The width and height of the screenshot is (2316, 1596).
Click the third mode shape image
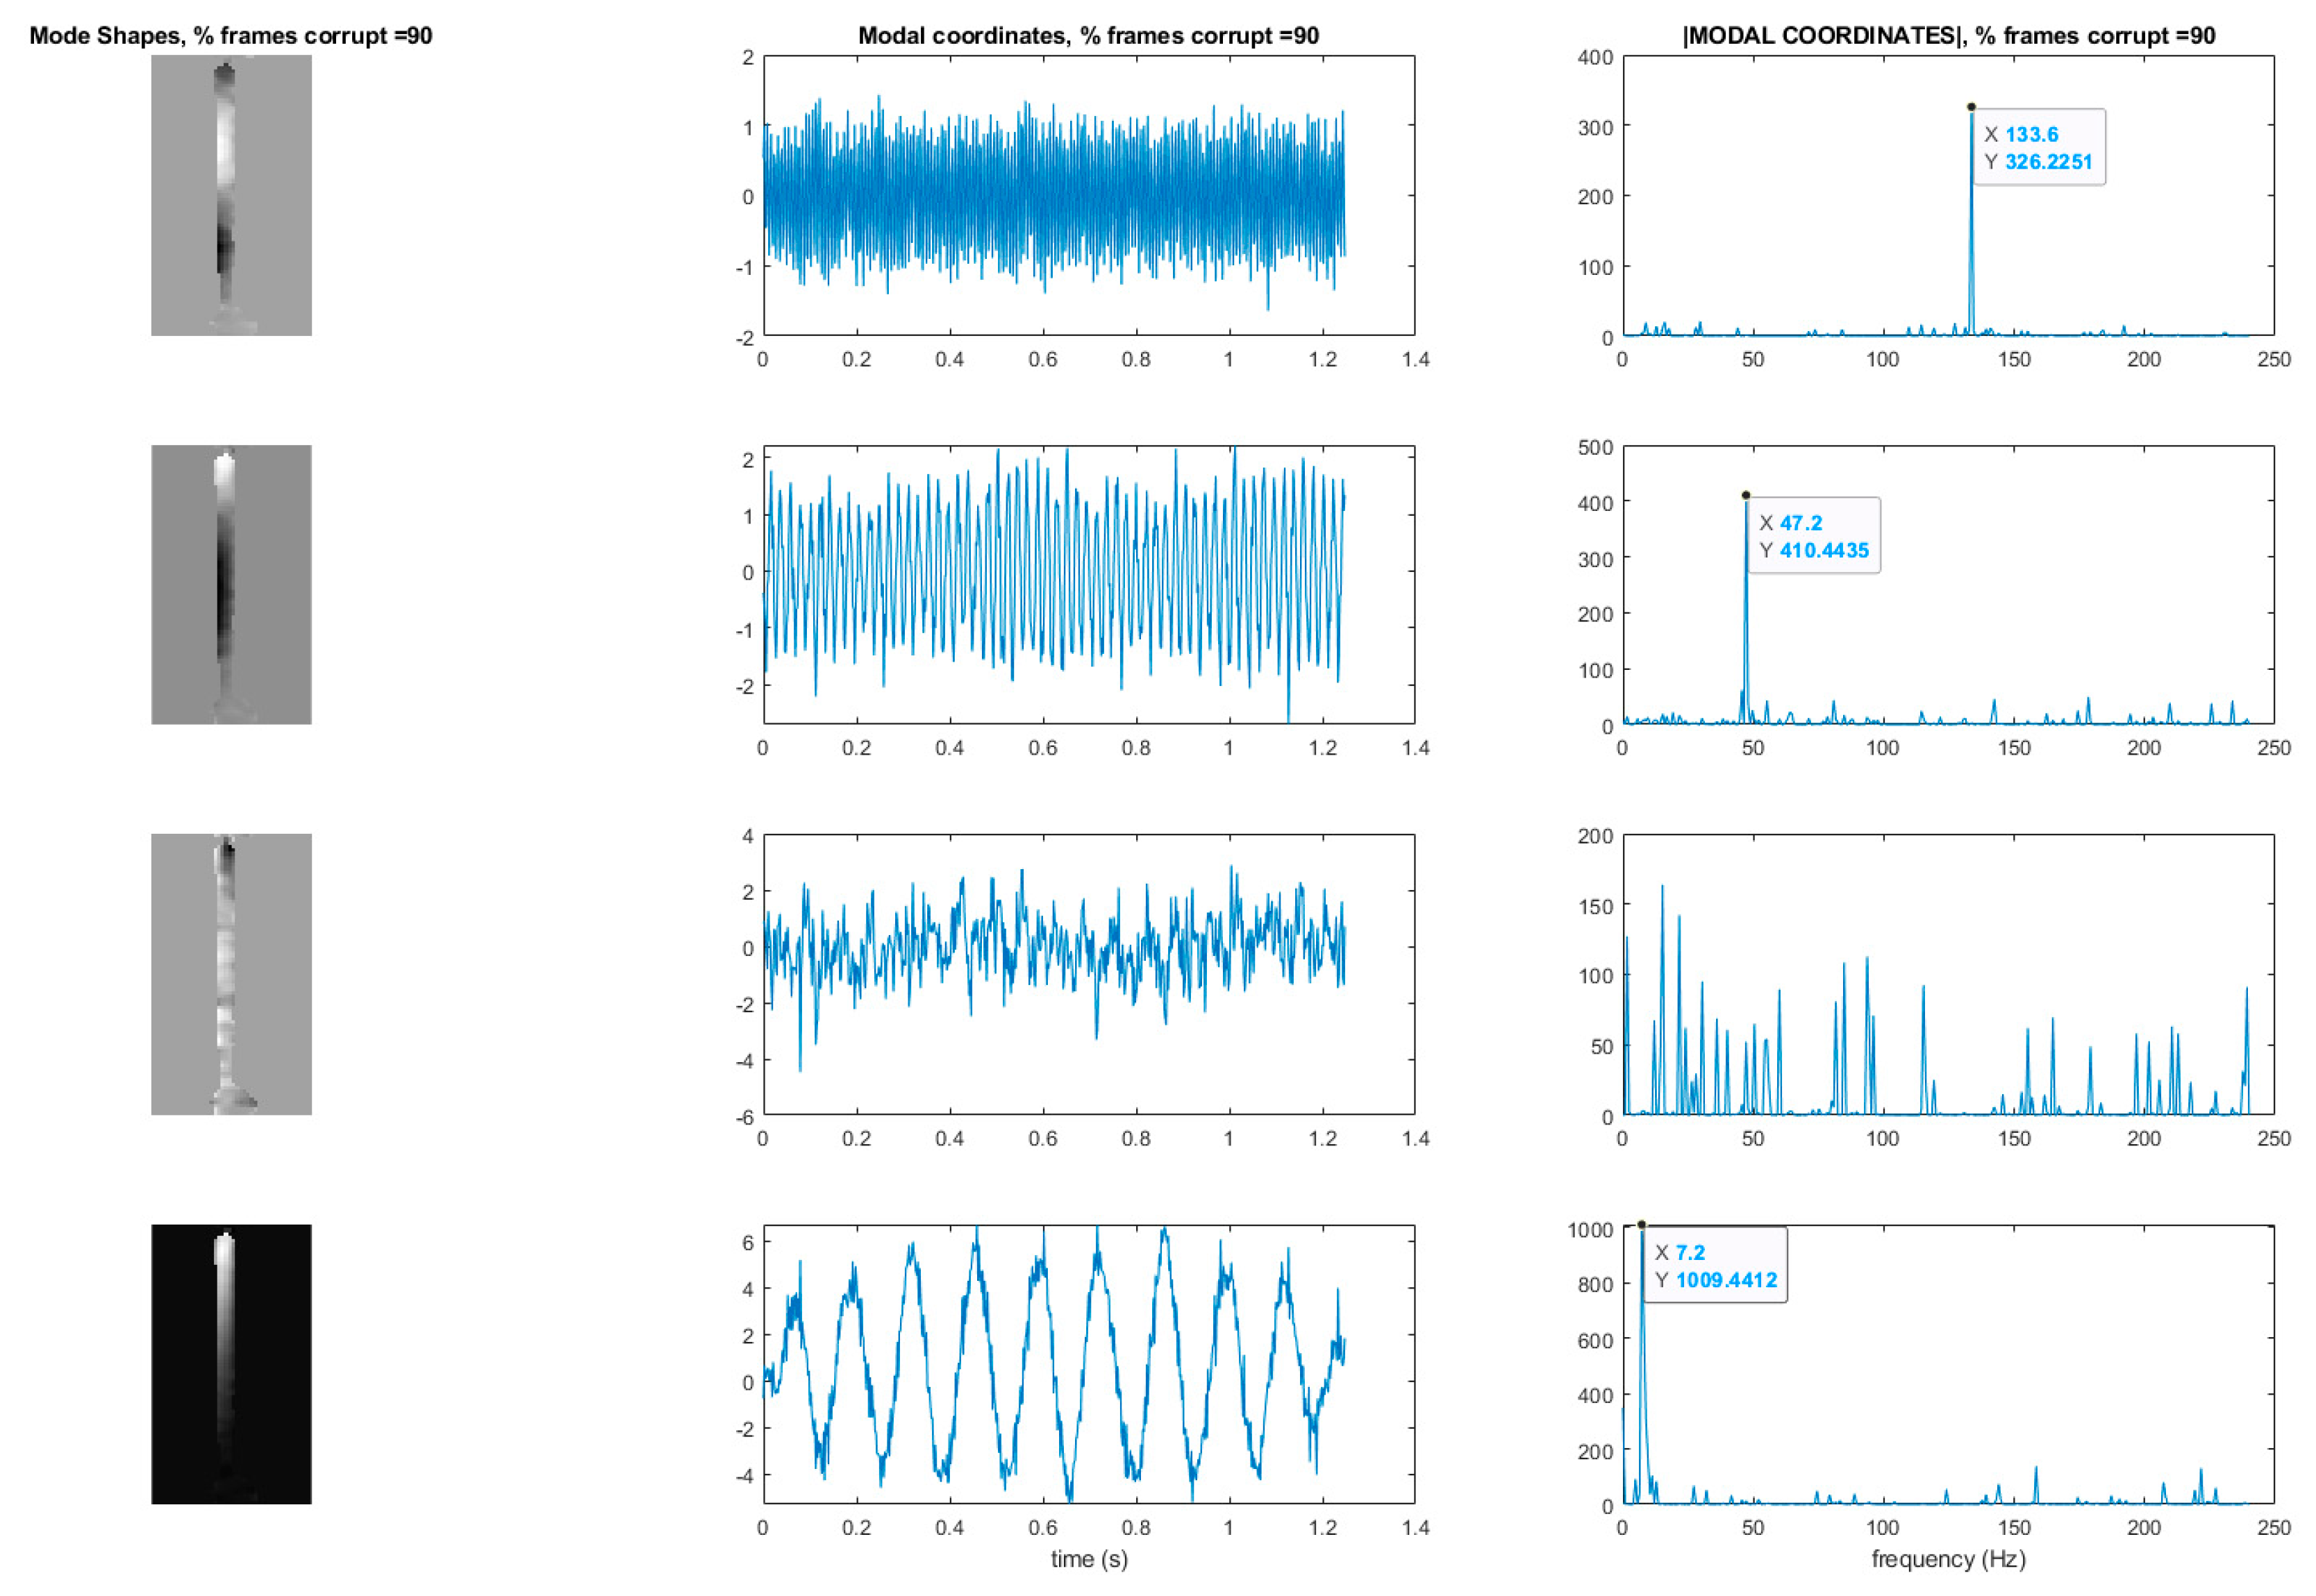click(x=231, y=974)
